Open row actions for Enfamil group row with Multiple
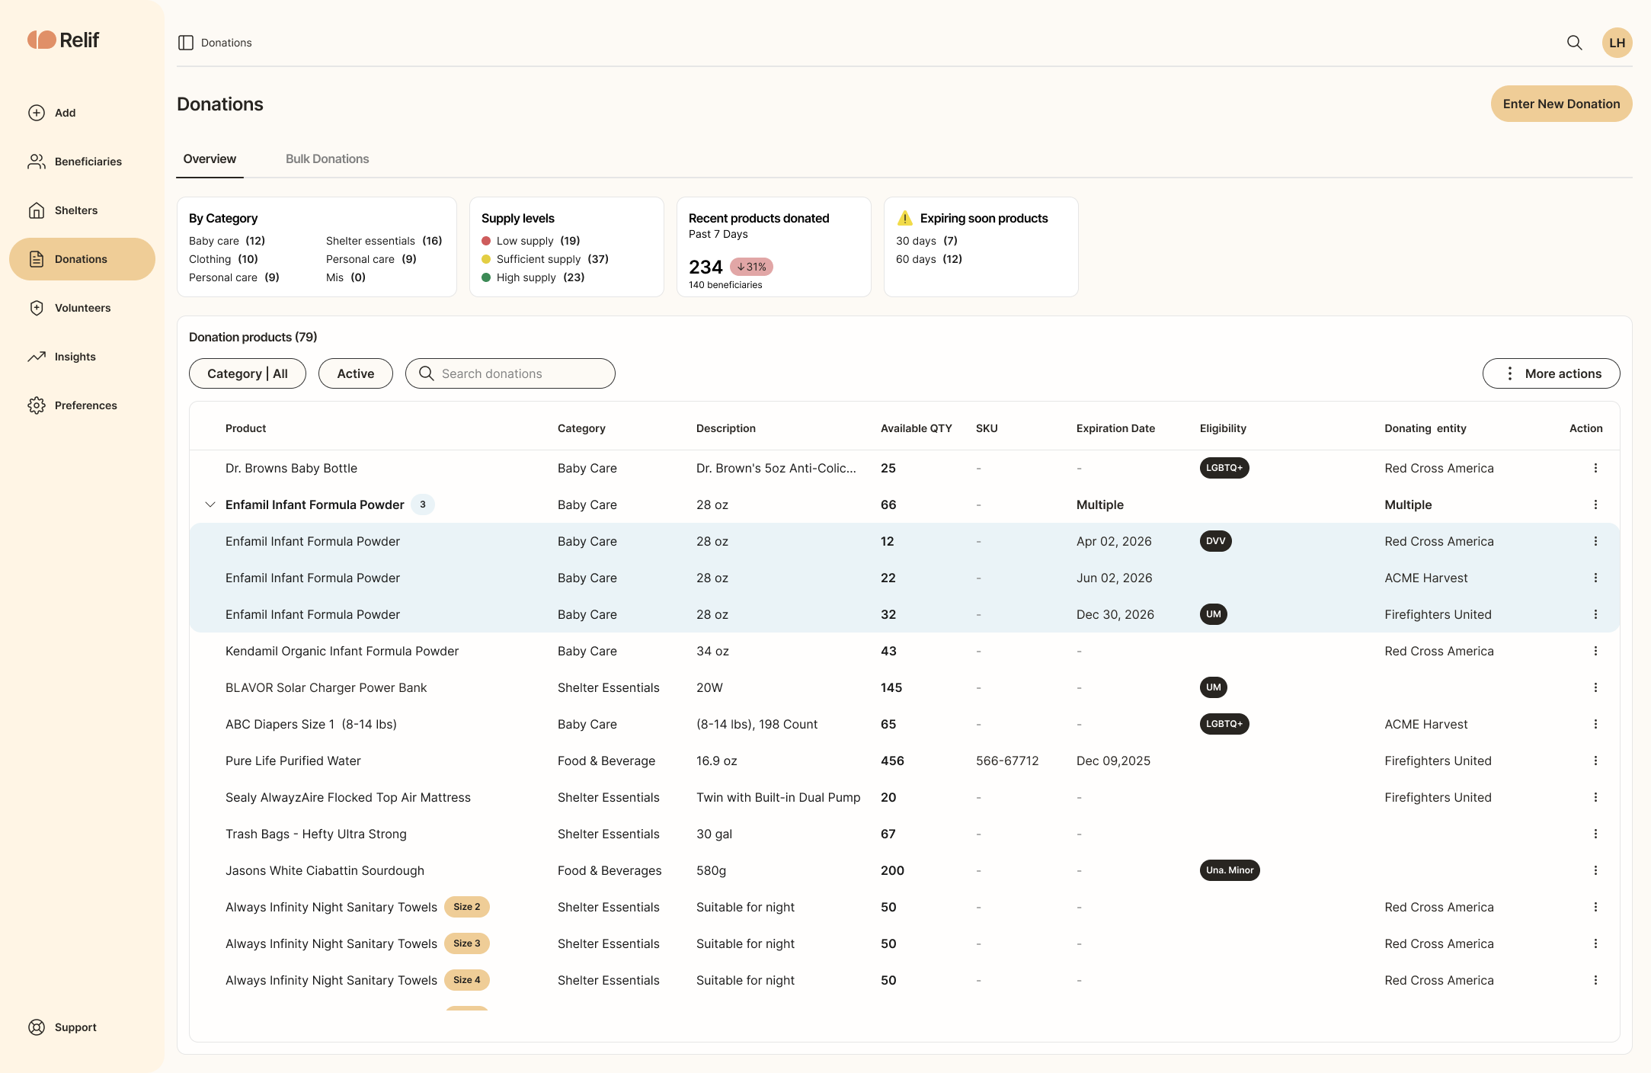The width and height of the screenshot is (1651, 1073). point(1595,504)
